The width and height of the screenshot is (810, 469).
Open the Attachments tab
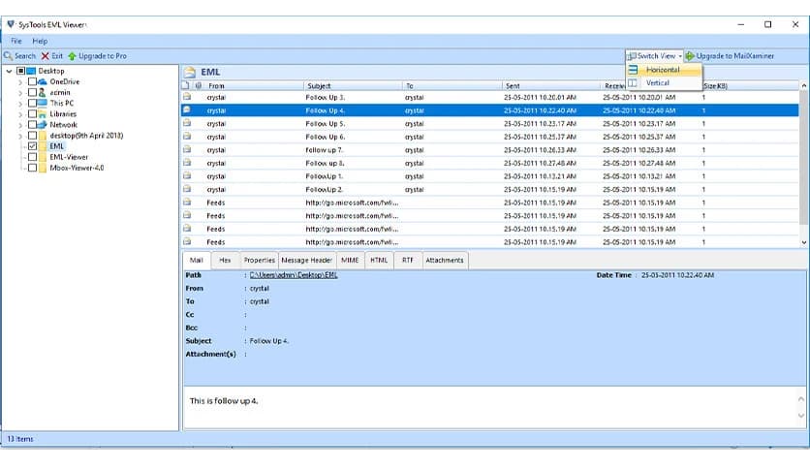(x=445, y=260)
